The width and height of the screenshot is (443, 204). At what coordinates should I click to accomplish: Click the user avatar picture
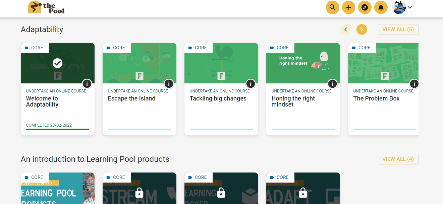point(399,7)
